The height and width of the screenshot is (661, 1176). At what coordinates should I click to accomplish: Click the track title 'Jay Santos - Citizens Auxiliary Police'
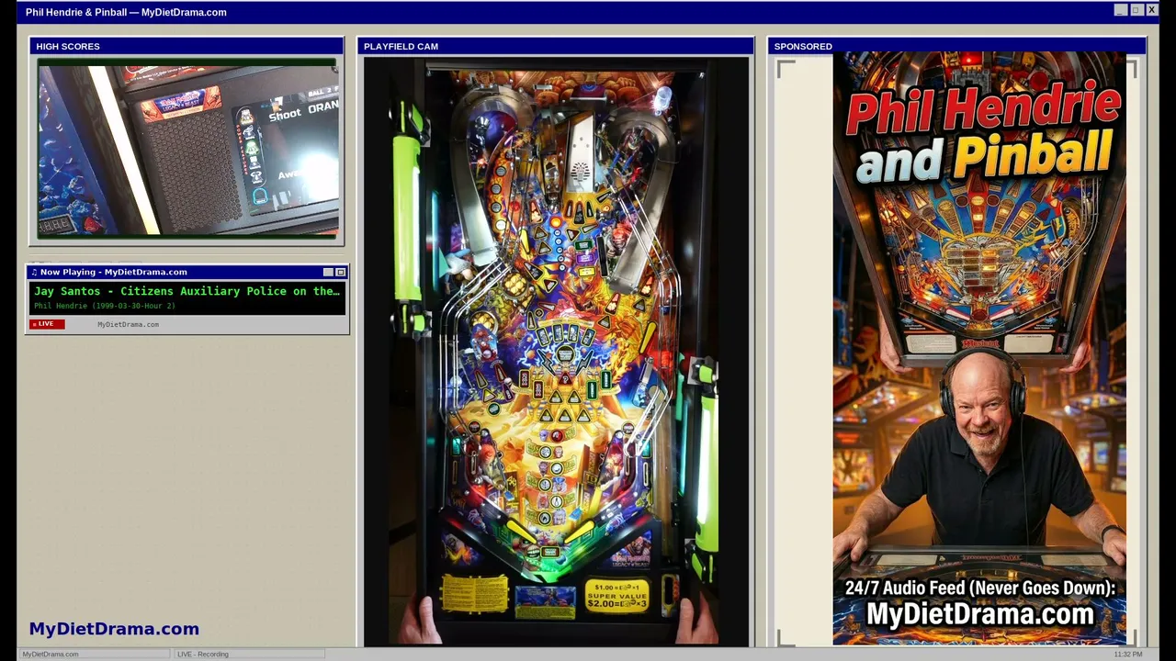pyautogui.click(x=187, y=291)
